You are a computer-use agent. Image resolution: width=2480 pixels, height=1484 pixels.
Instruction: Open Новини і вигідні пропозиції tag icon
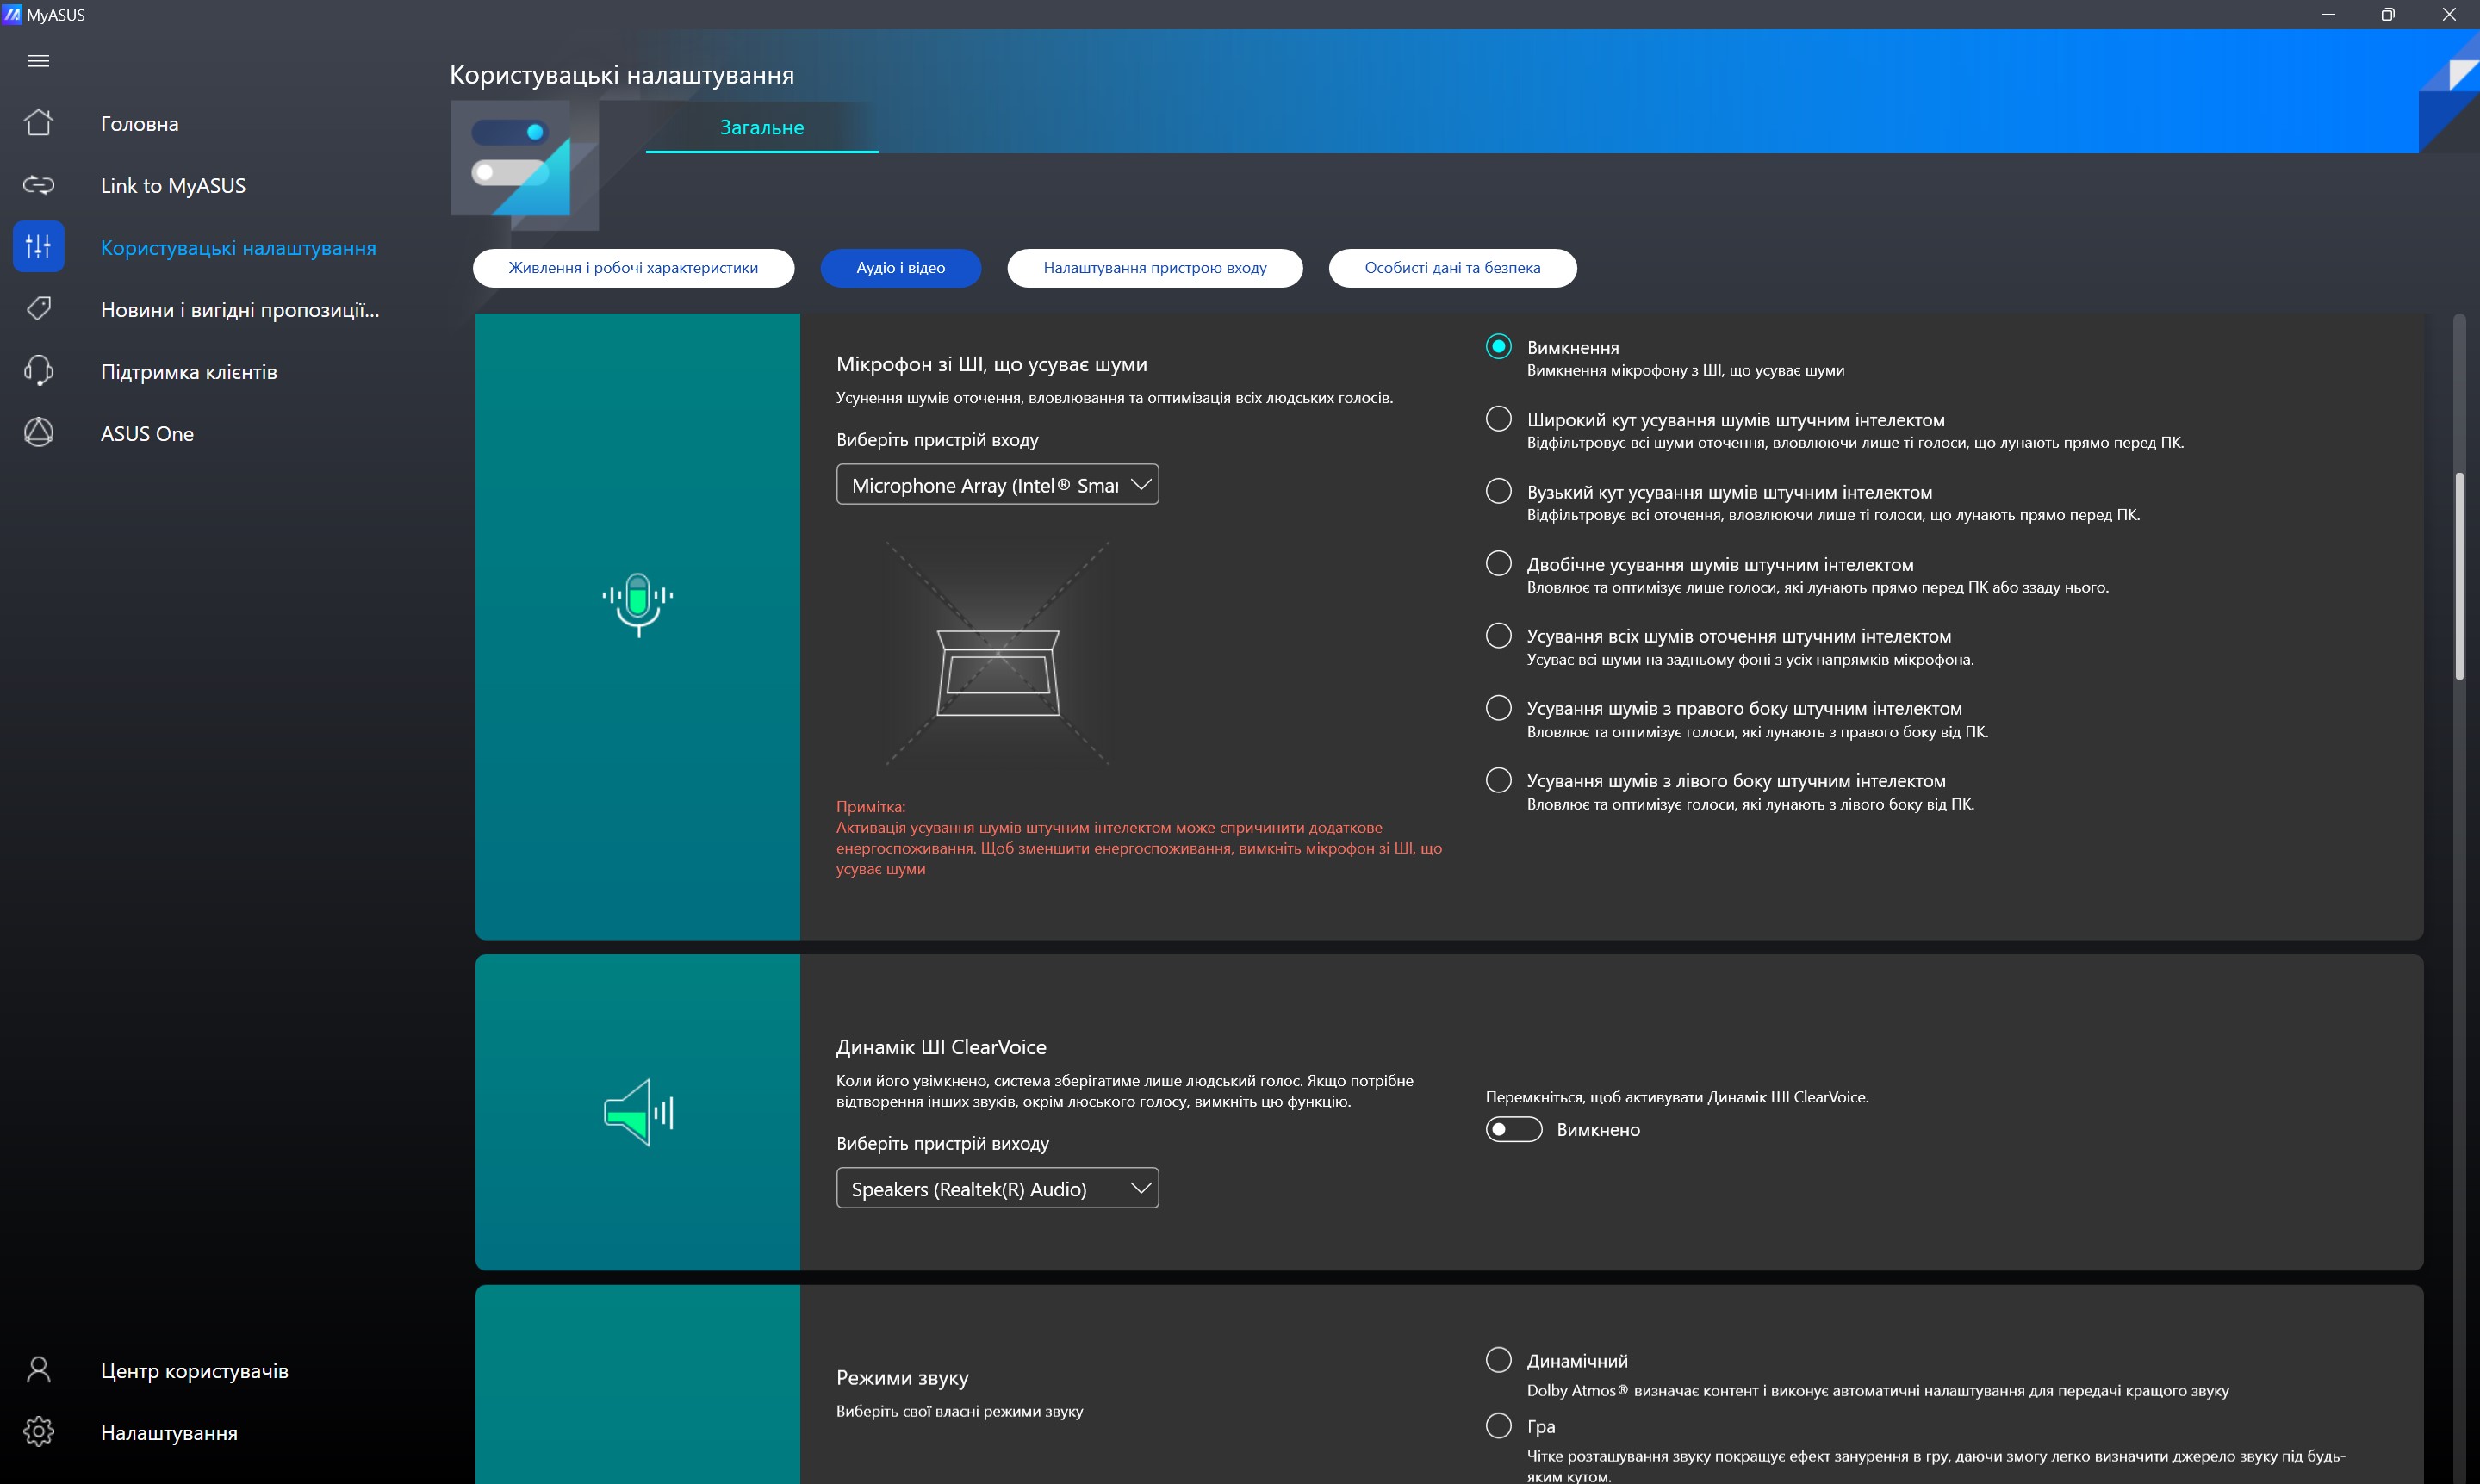[38, 309]
